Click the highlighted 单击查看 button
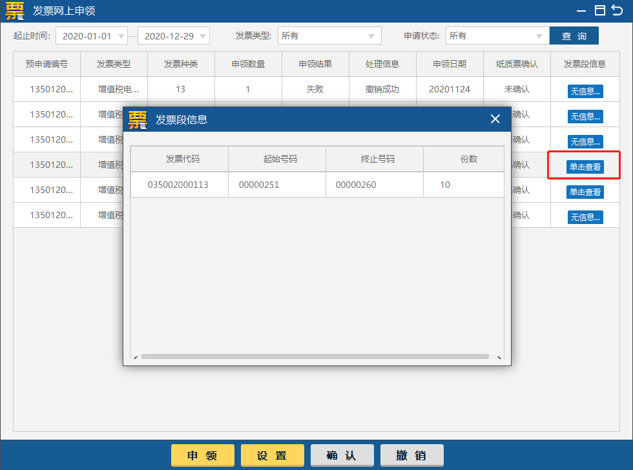This screenshot has width=633, height=470. pyautogui.click(x=585, y=165)
